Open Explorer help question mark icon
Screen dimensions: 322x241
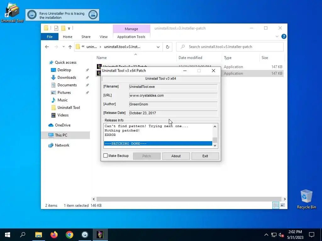284,36
